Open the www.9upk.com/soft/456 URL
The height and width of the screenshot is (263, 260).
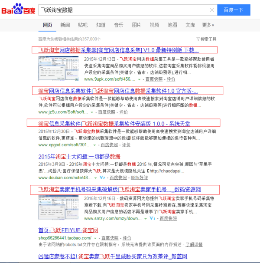point(110,79)
